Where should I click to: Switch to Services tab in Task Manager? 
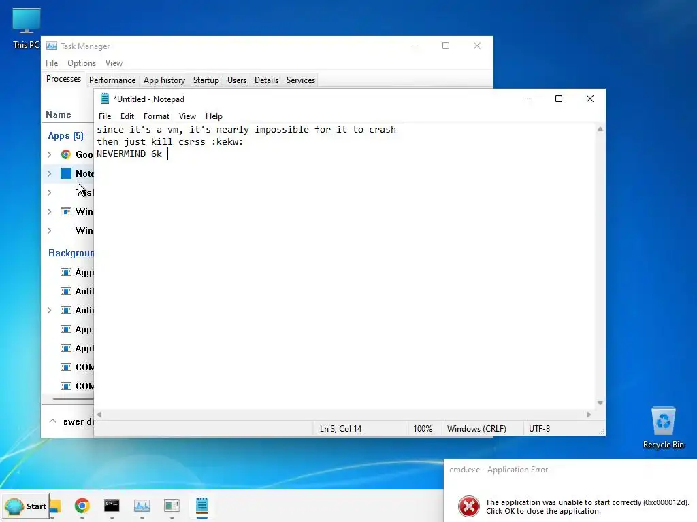tap(300, 80)
